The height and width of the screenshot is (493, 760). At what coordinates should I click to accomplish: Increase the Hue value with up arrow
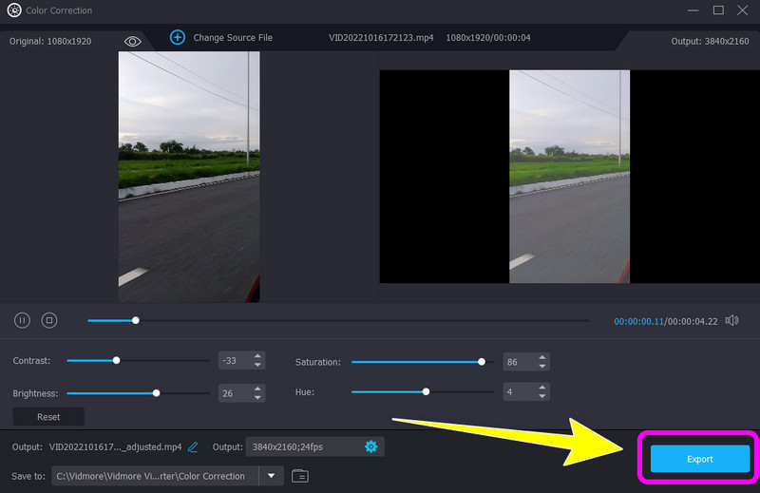coord(542,387)
